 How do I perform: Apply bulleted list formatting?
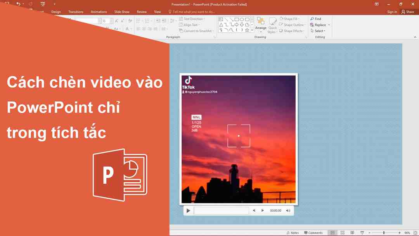click(139, 21)
